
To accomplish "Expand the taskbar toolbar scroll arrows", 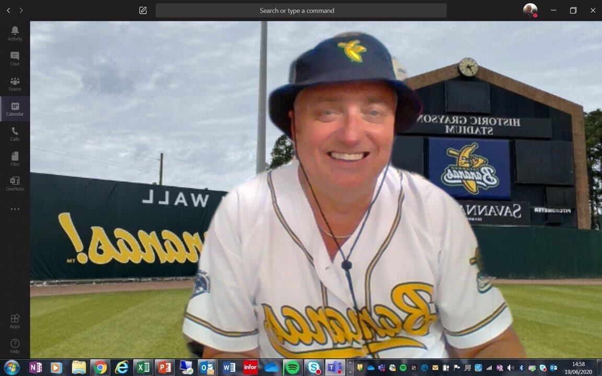I will point(350,368).
